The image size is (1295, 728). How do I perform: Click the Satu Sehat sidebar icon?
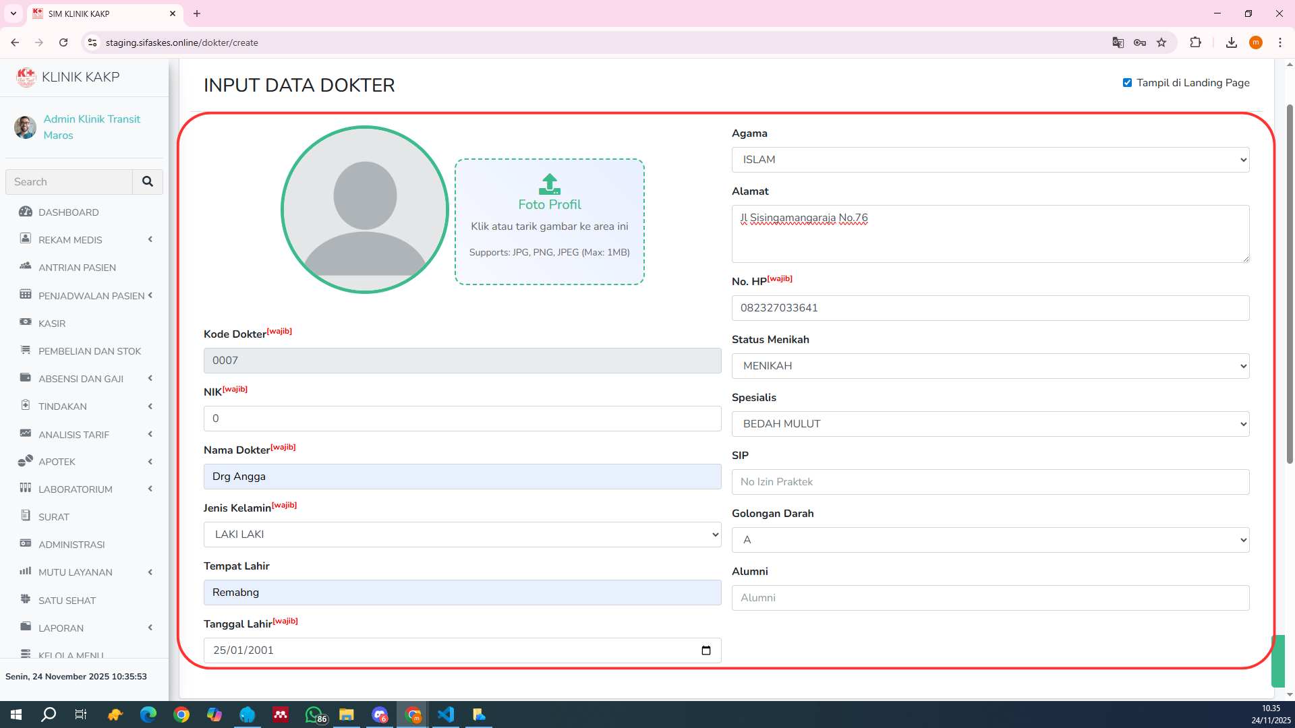click(x=26, y=600)
